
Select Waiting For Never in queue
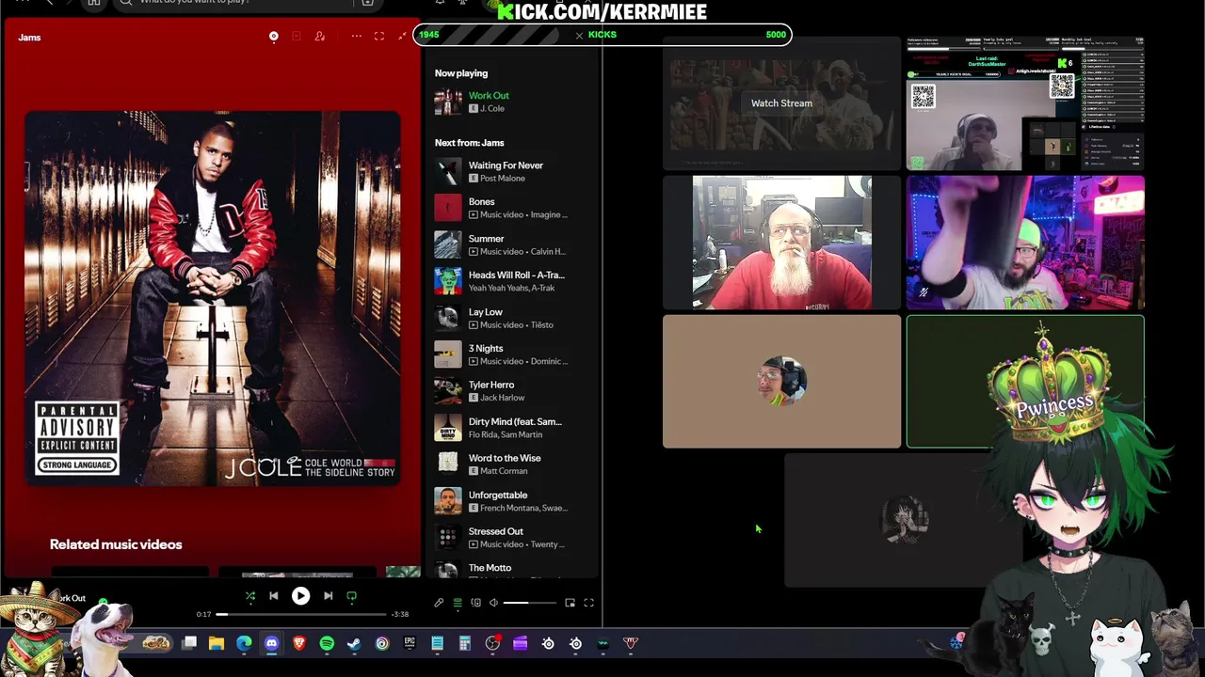(x=506, y=165)
